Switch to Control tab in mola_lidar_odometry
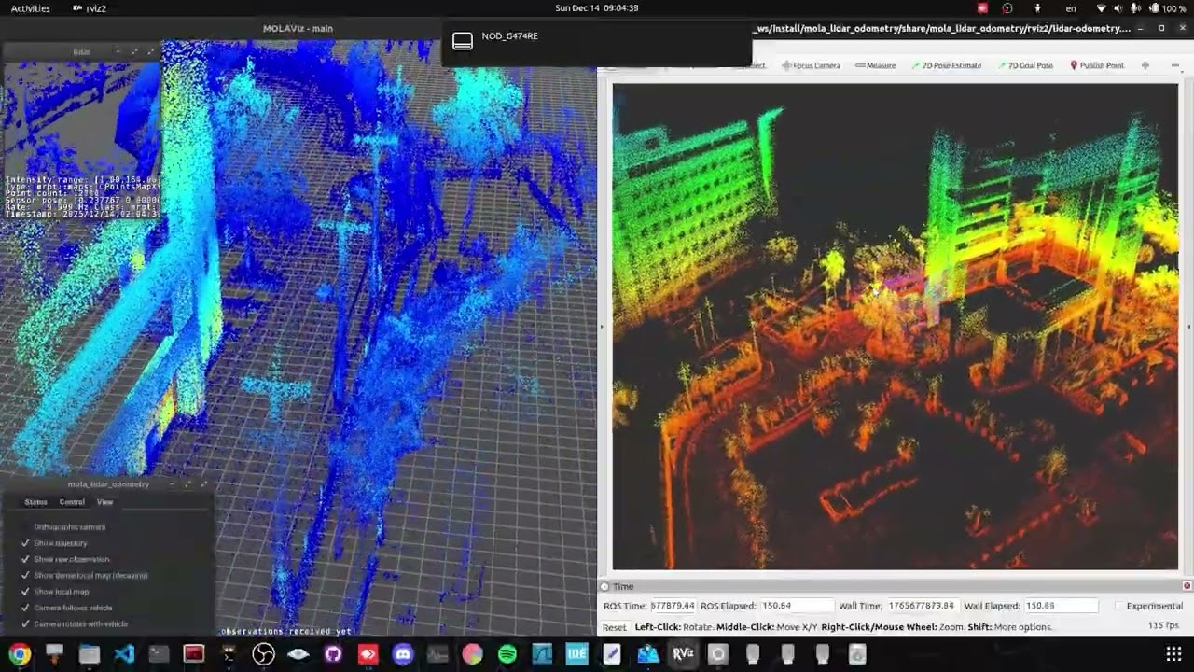This screenshot has height=672, width=1194. tap(72, 502)
